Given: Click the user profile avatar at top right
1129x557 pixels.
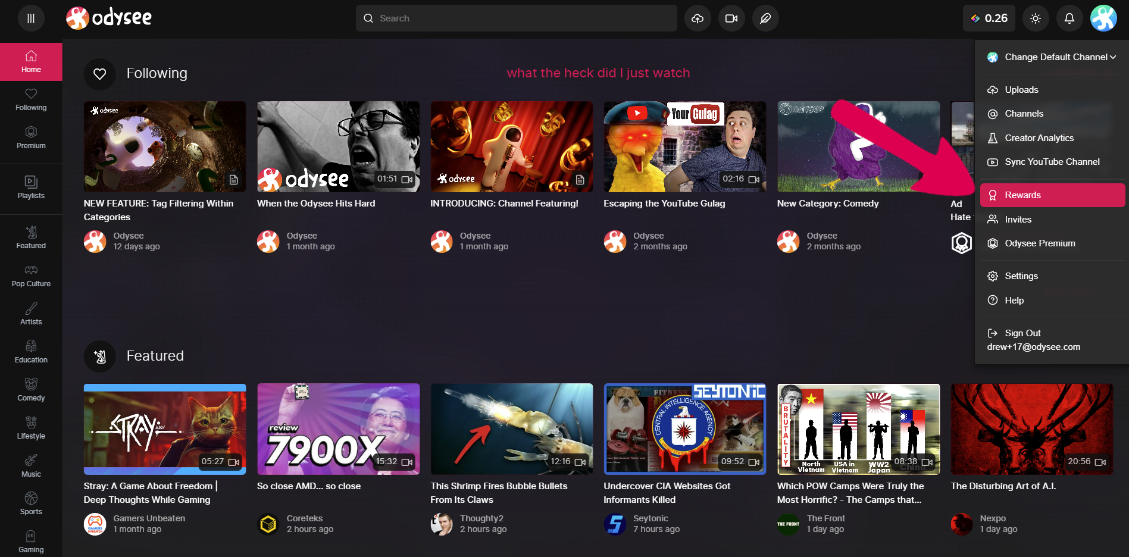Looking at the screenshot, I should click(x=1103, y=18).
